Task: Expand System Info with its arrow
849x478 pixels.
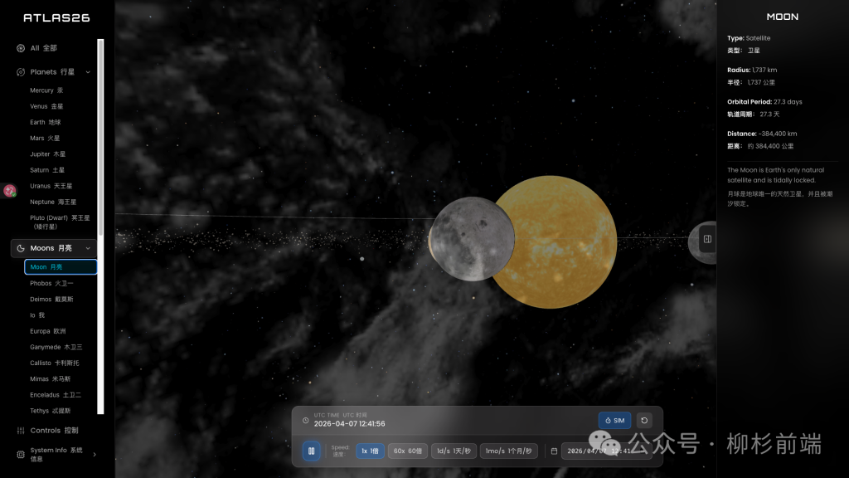Action: (94, 454)
